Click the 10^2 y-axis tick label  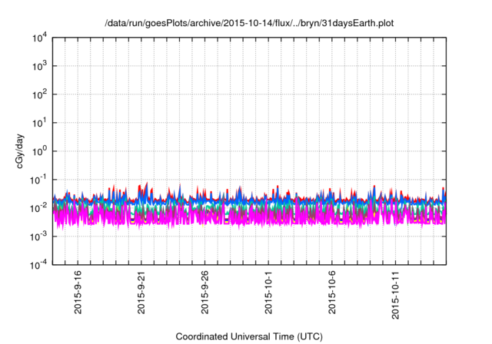[x=39, y=94]
